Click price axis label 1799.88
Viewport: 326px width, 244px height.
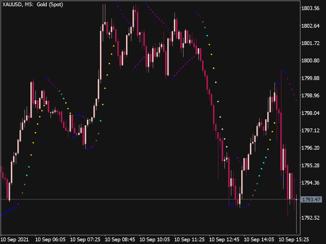tap(310, 78)
